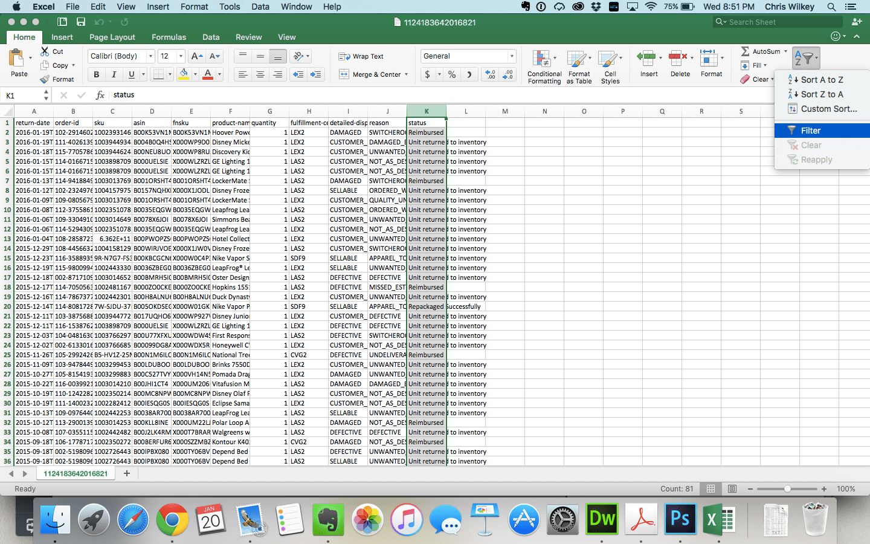The width and height of the screenshot is (870, 544).
Task: Expand the General number format dropdown
Action: tap(511, 56)
